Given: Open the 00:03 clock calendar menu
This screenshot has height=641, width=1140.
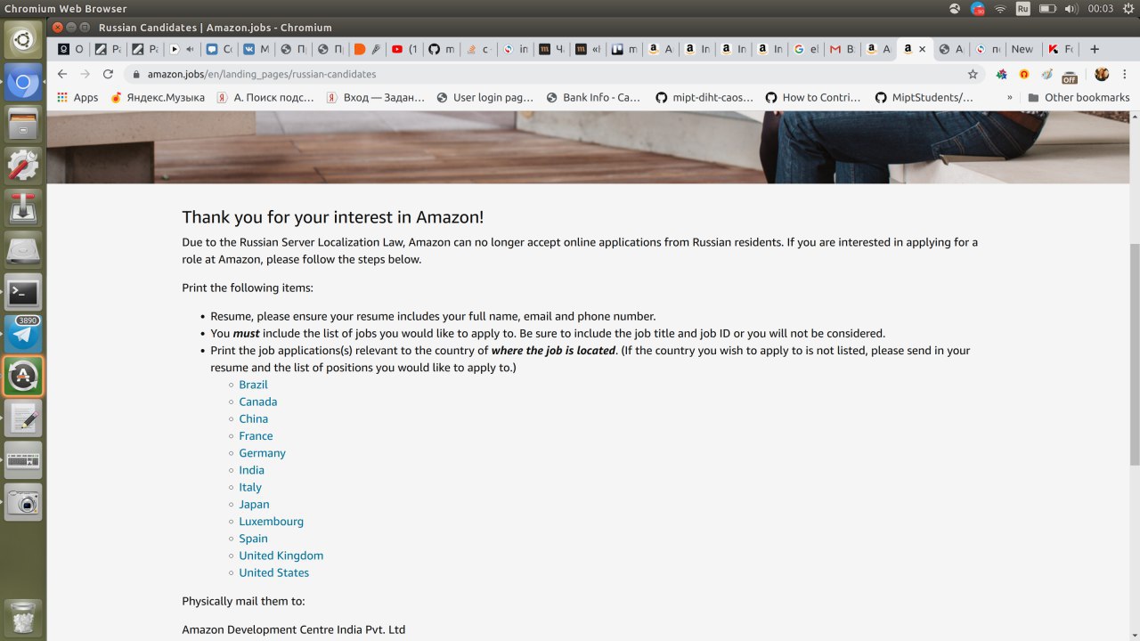Looking at the screenshot, I should tap(1100, 8).
